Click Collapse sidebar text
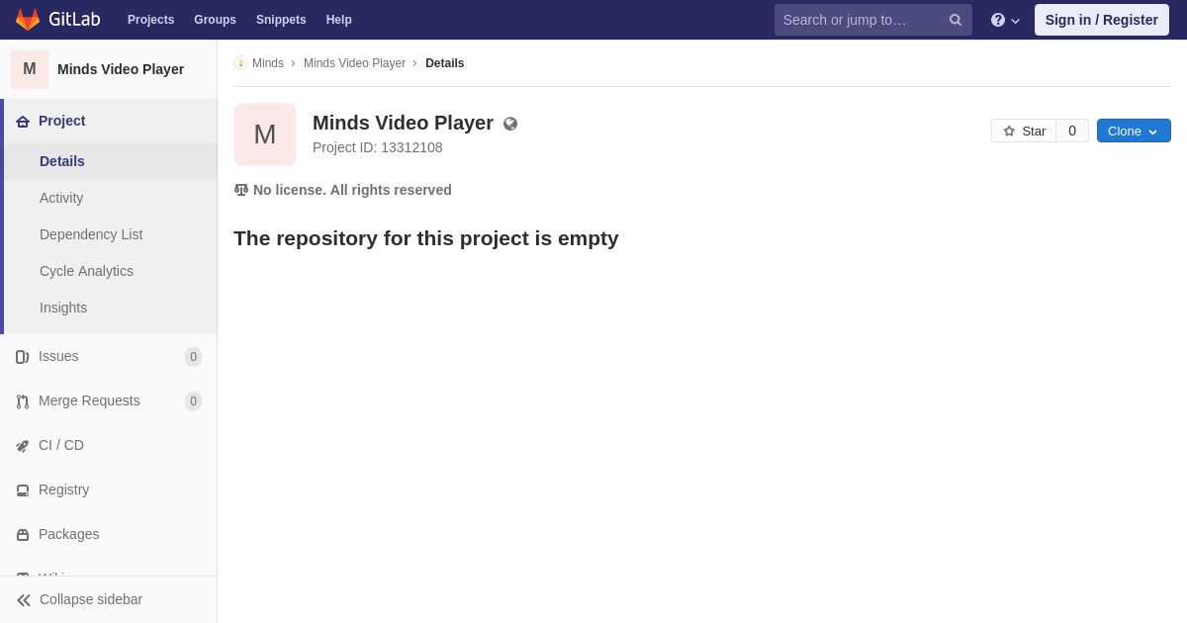The height and width of the screenshot is (623, 1187). tap(91, 599)
